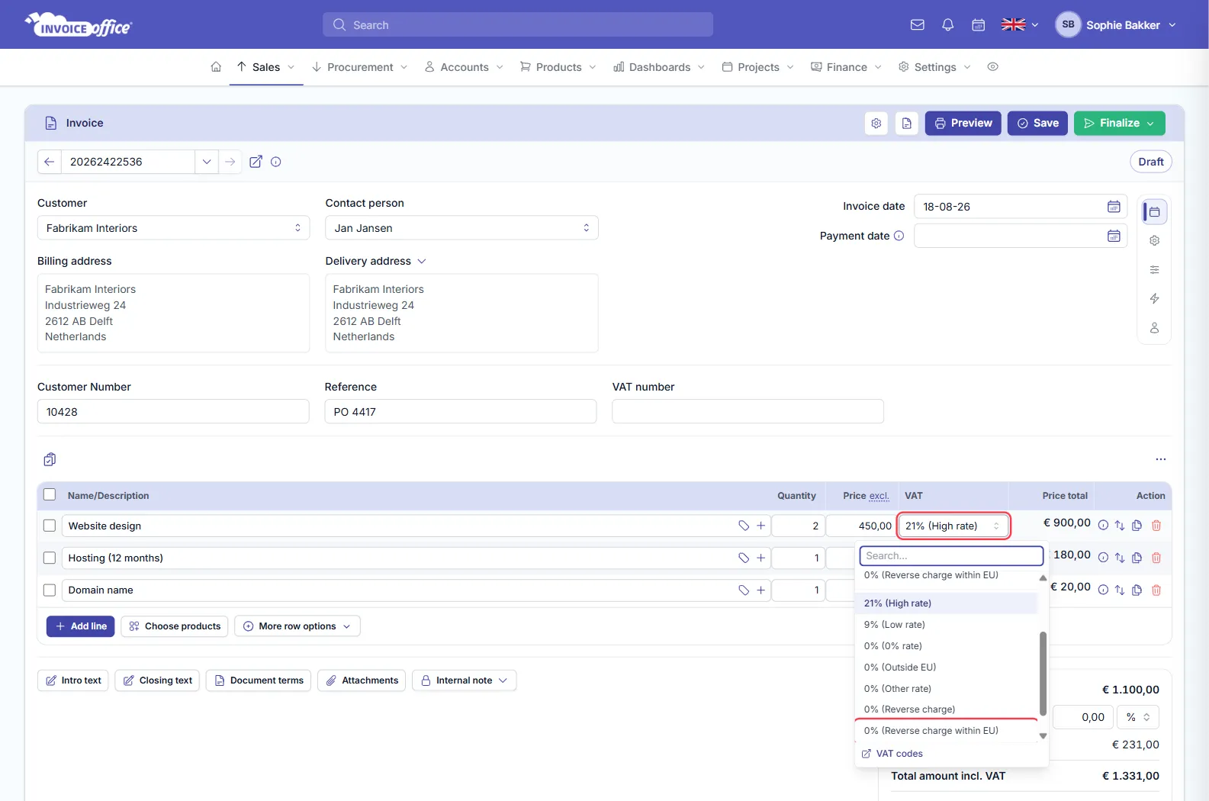Click Preview button
Image resolution: width=1209 pixels, height=801 pixels.
(963, 123)
